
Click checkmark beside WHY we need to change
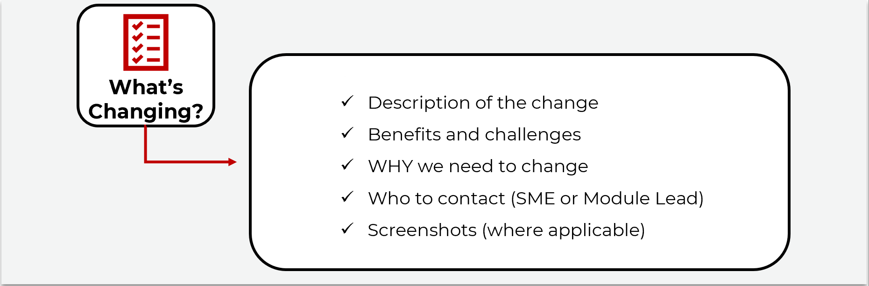347,165
